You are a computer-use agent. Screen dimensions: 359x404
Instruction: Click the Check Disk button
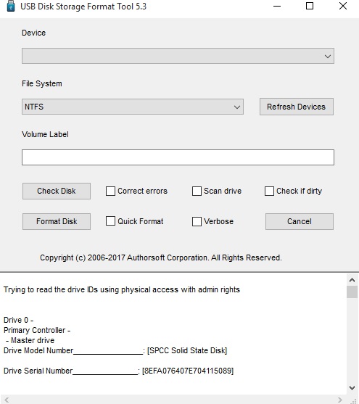pos(57,191)
